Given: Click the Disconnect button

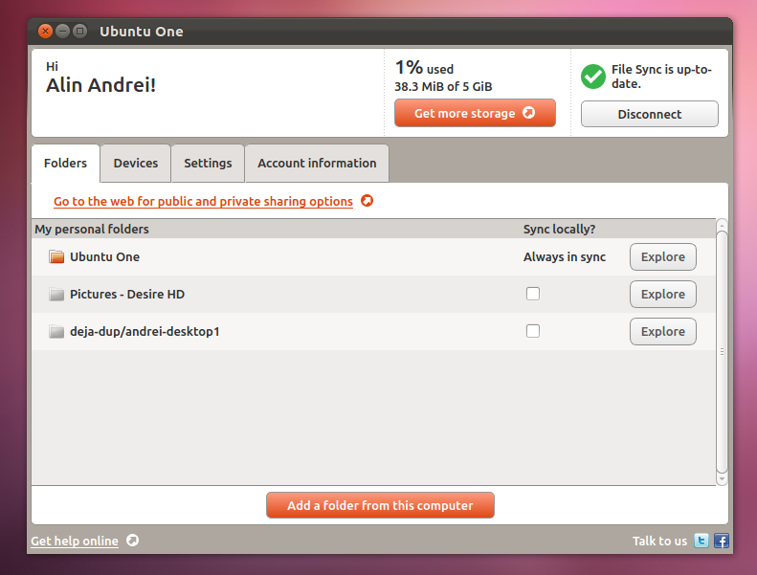Looking at the screenshot, I should [x=650, y=114].
